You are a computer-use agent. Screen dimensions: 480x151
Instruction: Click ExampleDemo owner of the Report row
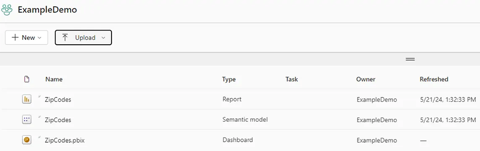point(377,100)
